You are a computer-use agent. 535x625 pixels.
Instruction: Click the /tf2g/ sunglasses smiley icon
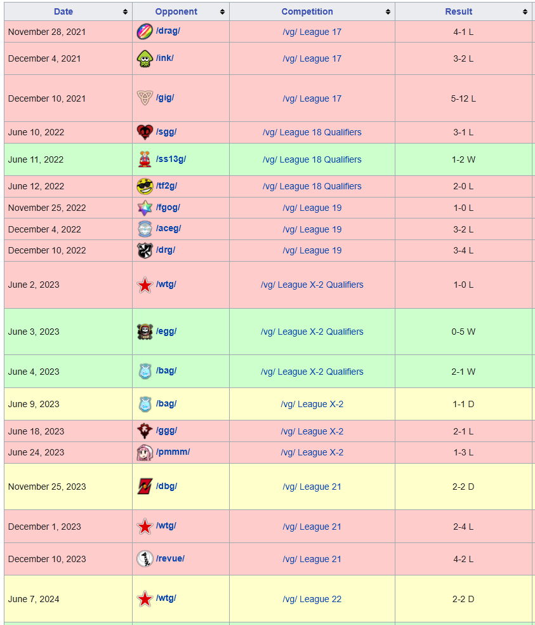point(145,186)
